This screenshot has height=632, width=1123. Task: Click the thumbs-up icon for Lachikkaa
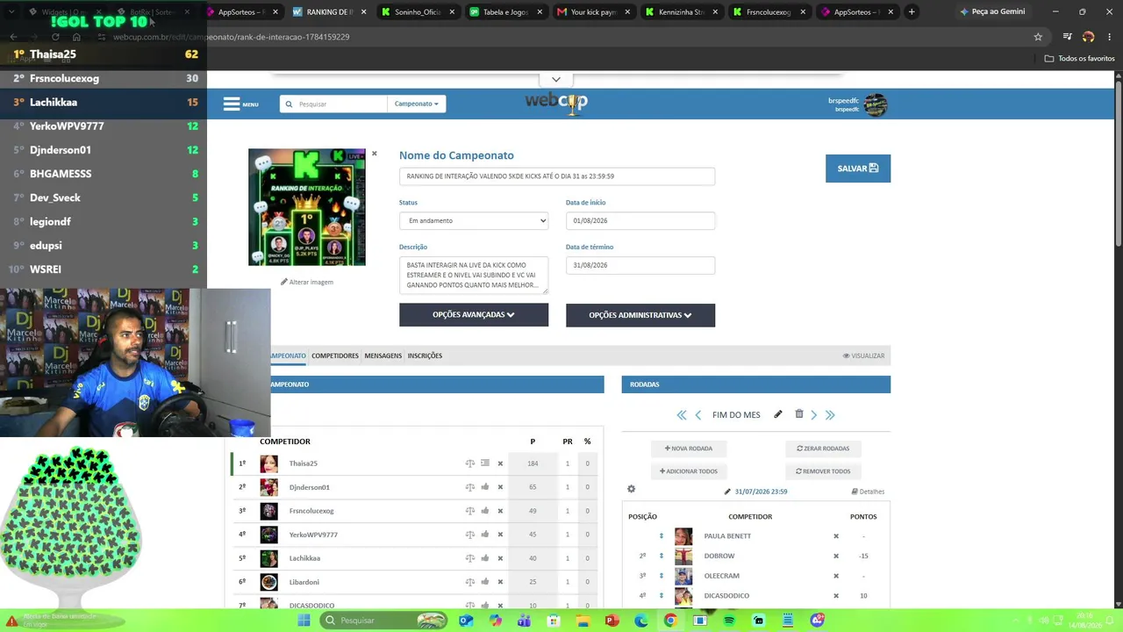(485, 558)
